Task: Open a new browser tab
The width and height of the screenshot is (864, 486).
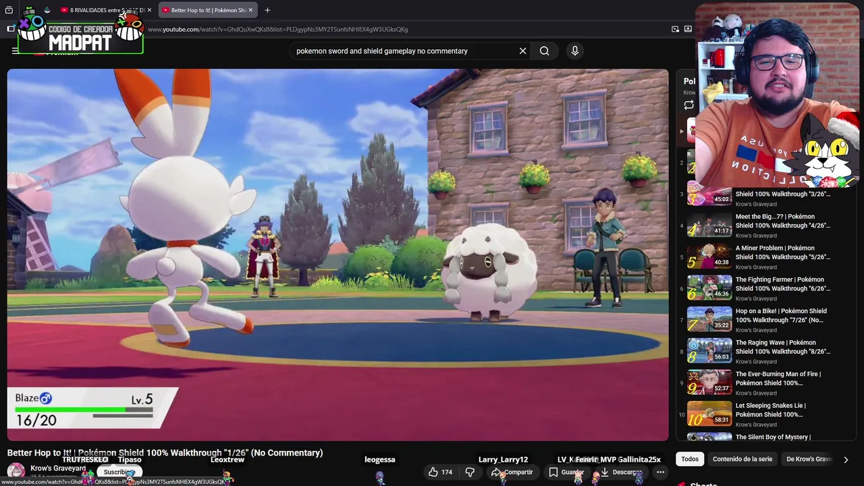Action: [x=267, y=10]
